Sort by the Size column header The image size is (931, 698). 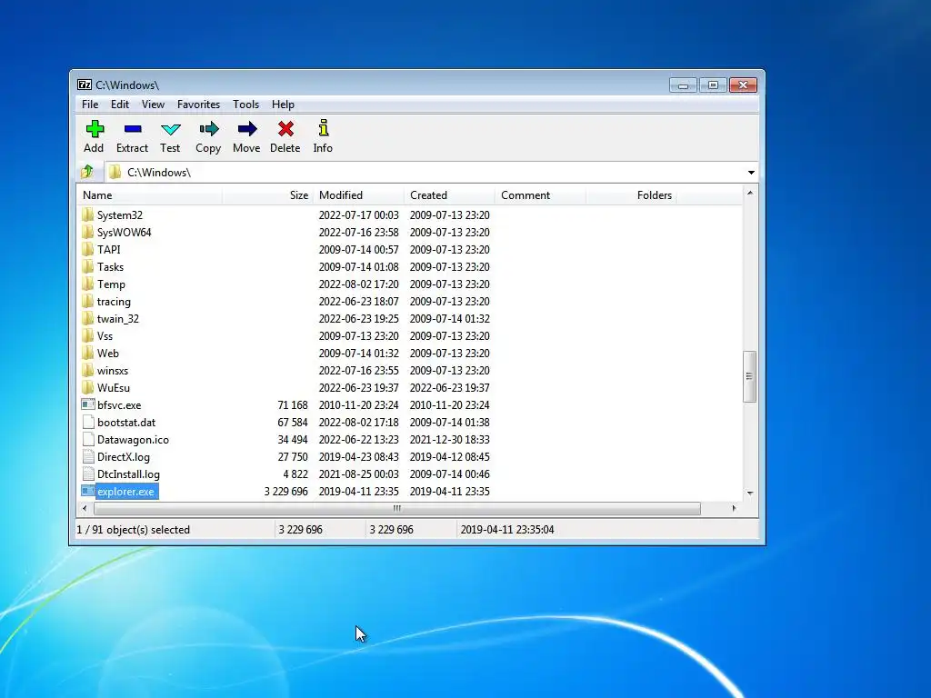268,195
